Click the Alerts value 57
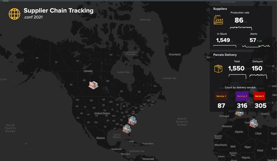Image resolution: width=277 pixels, height=161 pixels. pos(253,40)
